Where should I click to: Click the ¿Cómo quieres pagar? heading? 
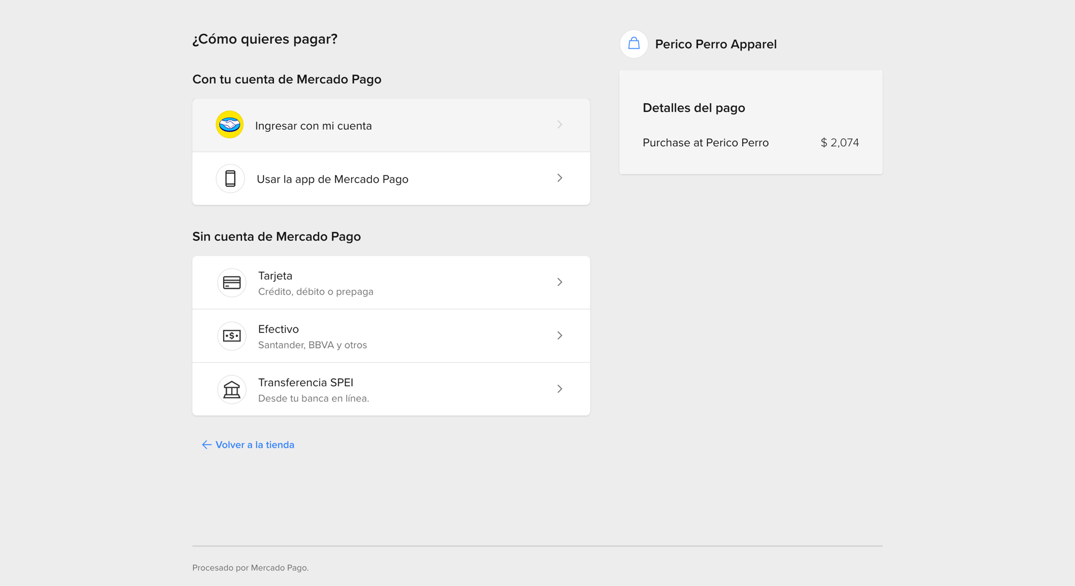265,39
